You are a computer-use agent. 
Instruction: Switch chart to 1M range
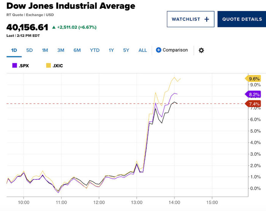tap(45, 50)
